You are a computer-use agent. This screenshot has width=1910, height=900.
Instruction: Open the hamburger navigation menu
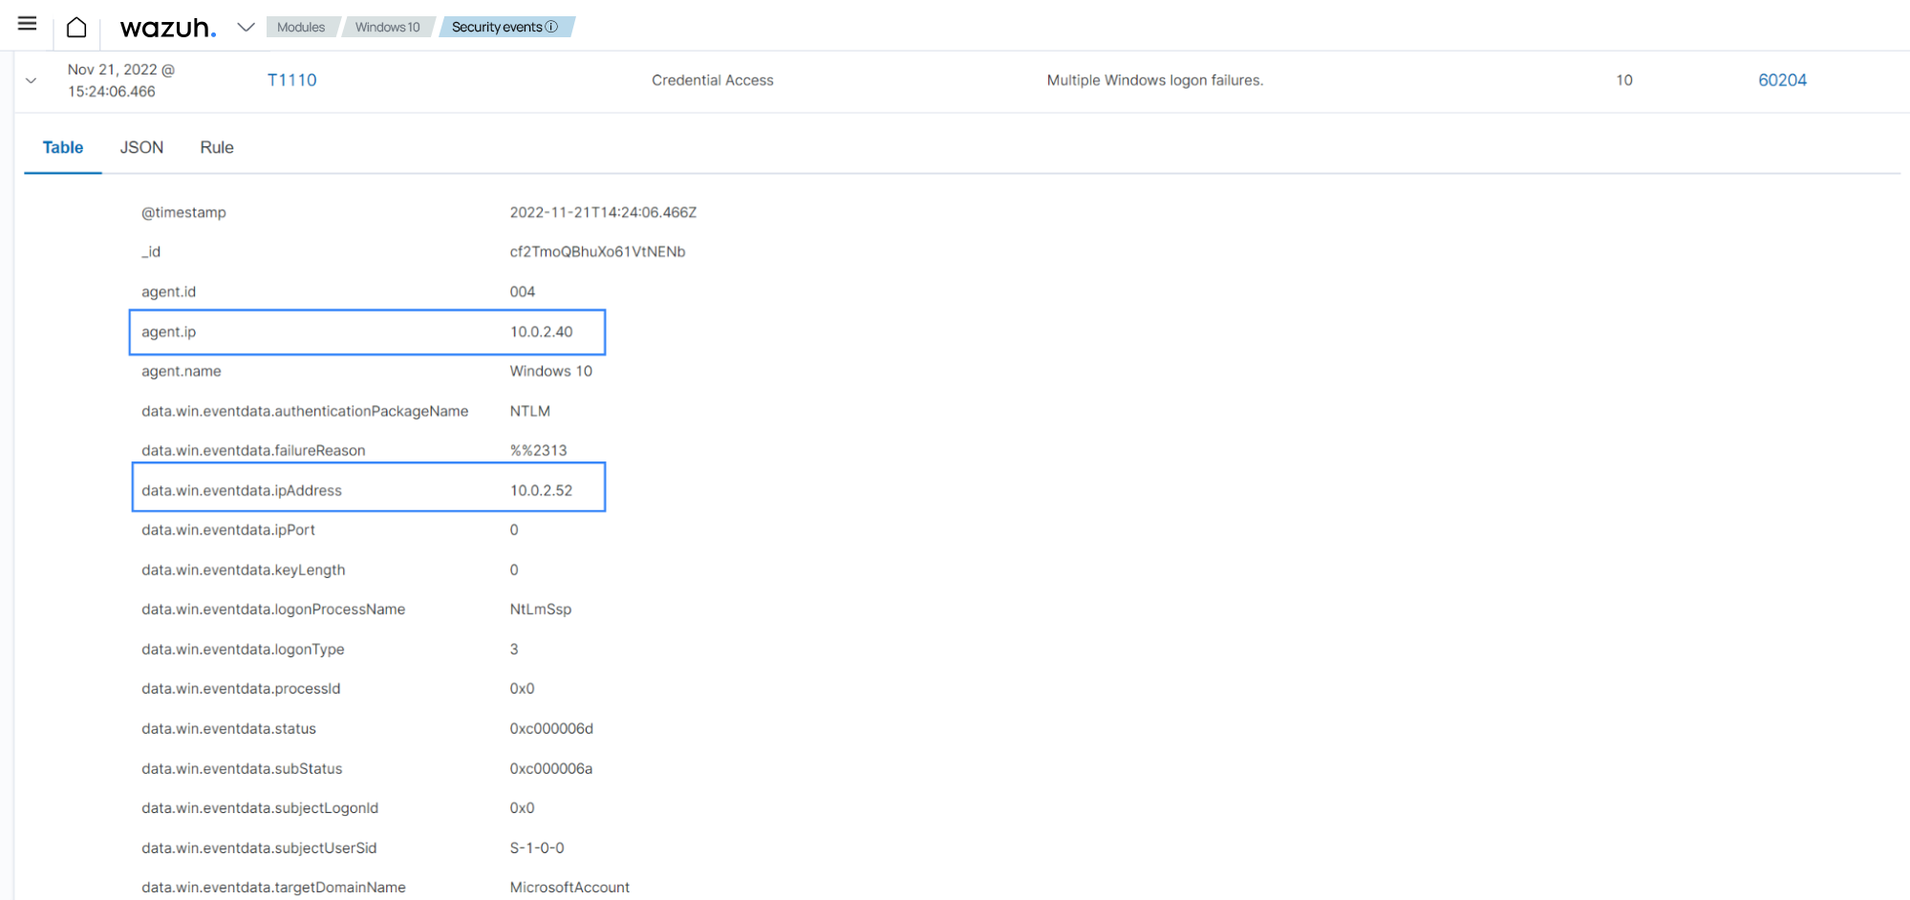coord(27,24)
